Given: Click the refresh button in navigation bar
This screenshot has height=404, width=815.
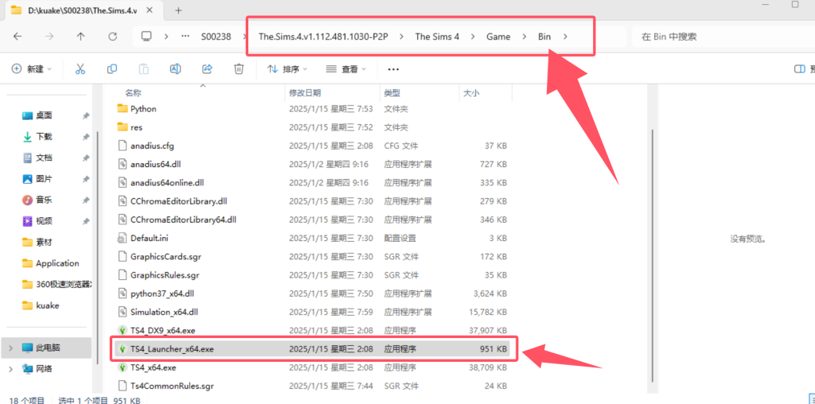Looking at the screenshot, I should pyautogui.click(x=112, y=37).
